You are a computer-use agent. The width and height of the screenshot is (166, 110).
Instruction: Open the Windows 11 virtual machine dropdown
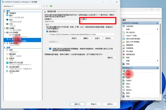tap(22, 6)
